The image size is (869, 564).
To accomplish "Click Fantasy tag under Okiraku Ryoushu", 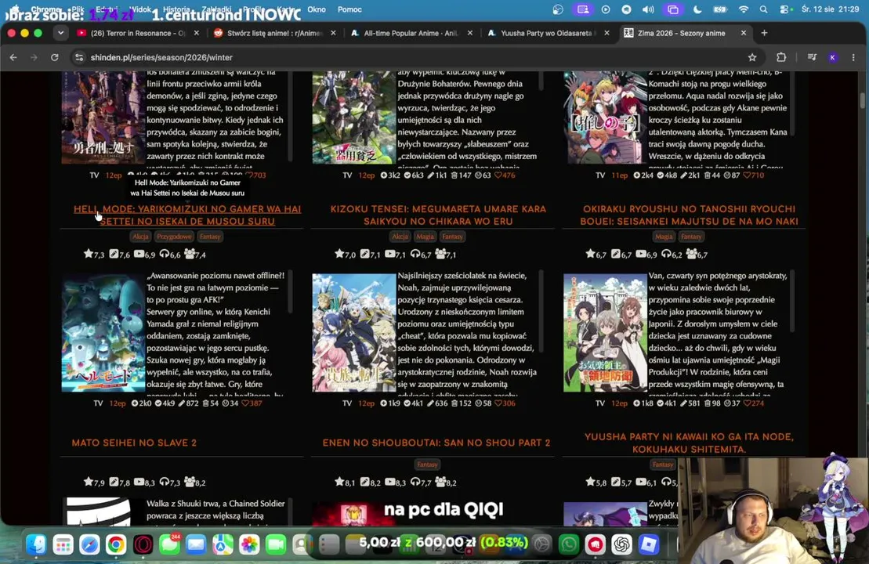I will click(691, 237).
